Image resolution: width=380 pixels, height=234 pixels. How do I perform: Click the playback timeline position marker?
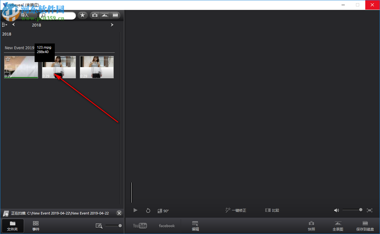[132, 192]
